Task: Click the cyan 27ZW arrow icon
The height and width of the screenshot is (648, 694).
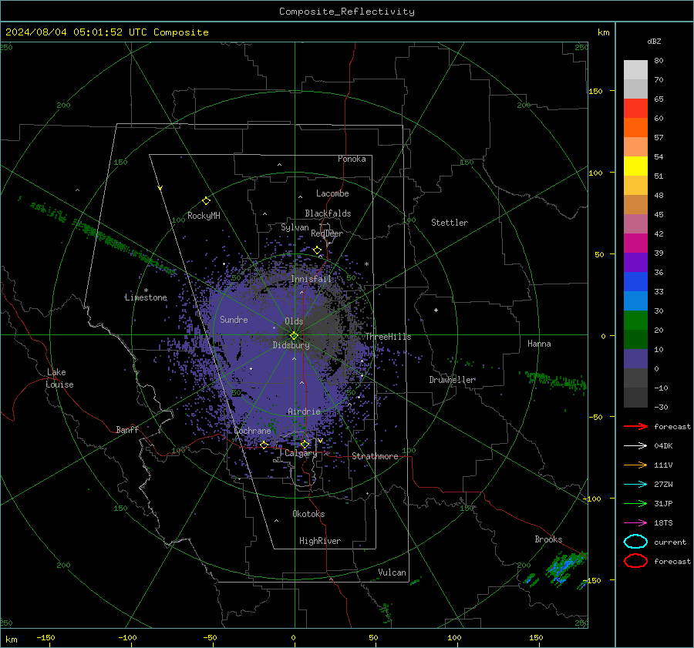Action: click(x=635, y=485)
